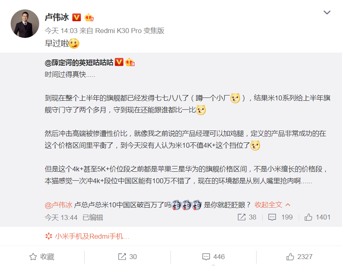Open the @卢伟冰 mention in quoted post

[x=58, y=205]
